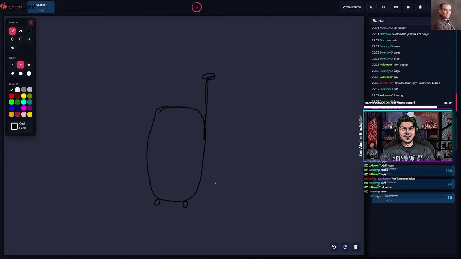This screenshot has height=259, width=461.
Task: Clear canvas with trash beside redo
Action: coord(355,247)
